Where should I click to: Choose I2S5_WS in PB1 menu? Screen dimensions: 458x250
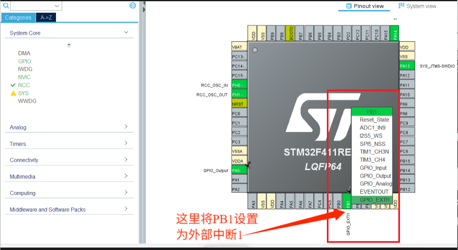tap(372, 136)
